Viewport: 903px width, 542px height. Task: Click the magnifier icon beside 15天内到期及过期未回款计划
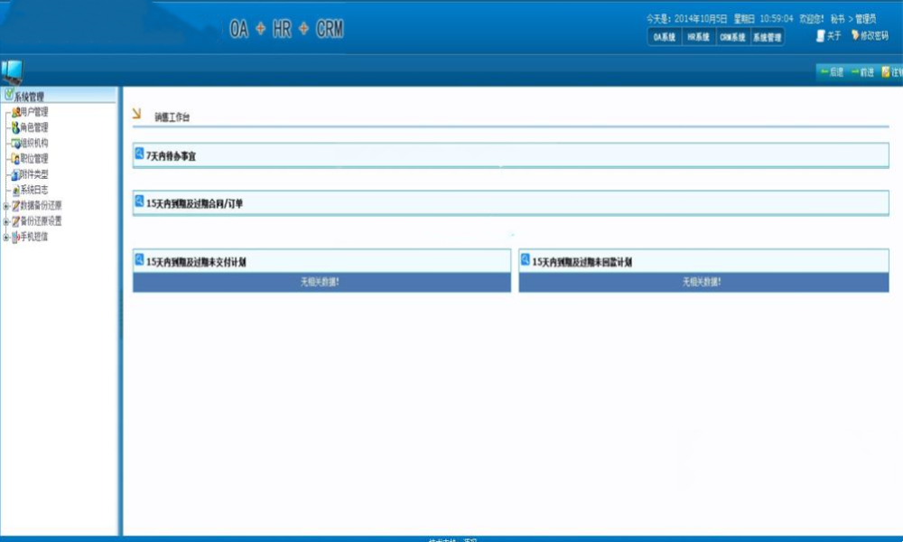coord(526,259)
